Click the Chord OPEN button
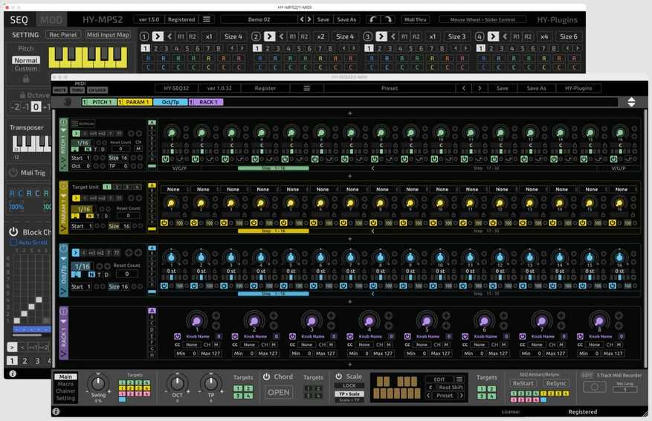 click(x=279, y=392)
